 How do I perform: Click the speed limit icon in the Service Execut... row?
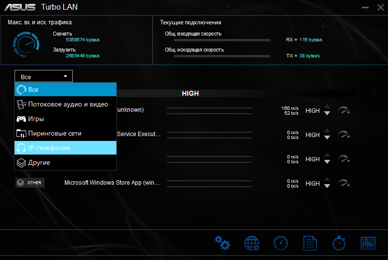pyautogui.click(x=344, y=134)
